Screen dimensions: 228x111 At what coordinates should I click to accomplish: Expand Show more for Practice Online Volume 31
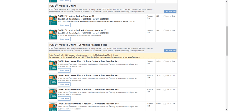tap(64, 25)
